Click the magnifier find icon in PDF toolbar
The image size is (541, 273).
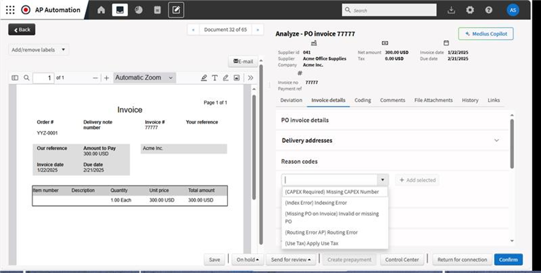coord(27,78)
